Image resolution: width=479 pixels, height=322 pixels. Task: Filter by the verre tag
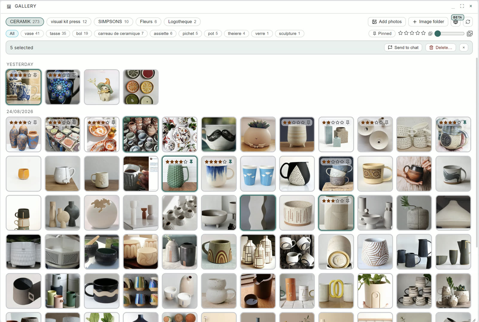(x=262, y=34)
